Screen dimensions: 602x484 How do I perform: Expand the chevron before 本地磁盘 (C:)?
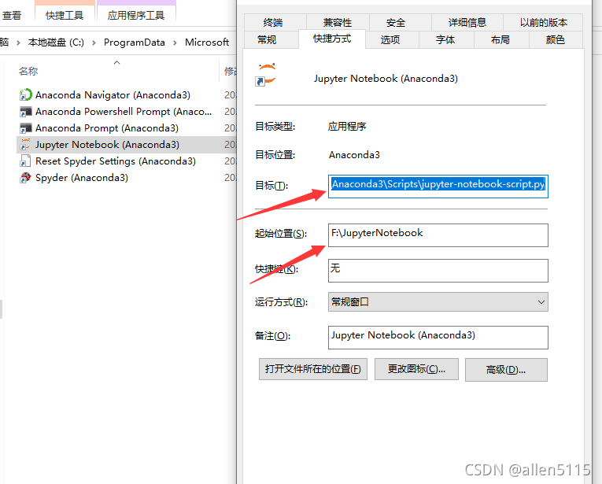(18, 42)
